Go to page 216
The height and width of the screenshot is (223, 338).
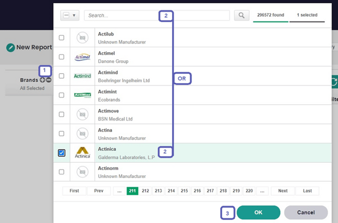(197, 191)
